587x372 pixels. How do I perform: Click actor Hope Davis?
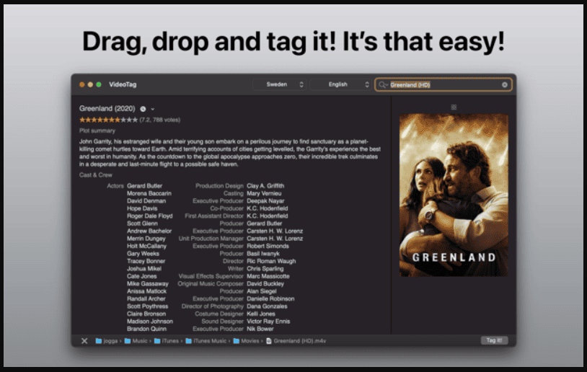pyautogui.click(x=142, y=208)
